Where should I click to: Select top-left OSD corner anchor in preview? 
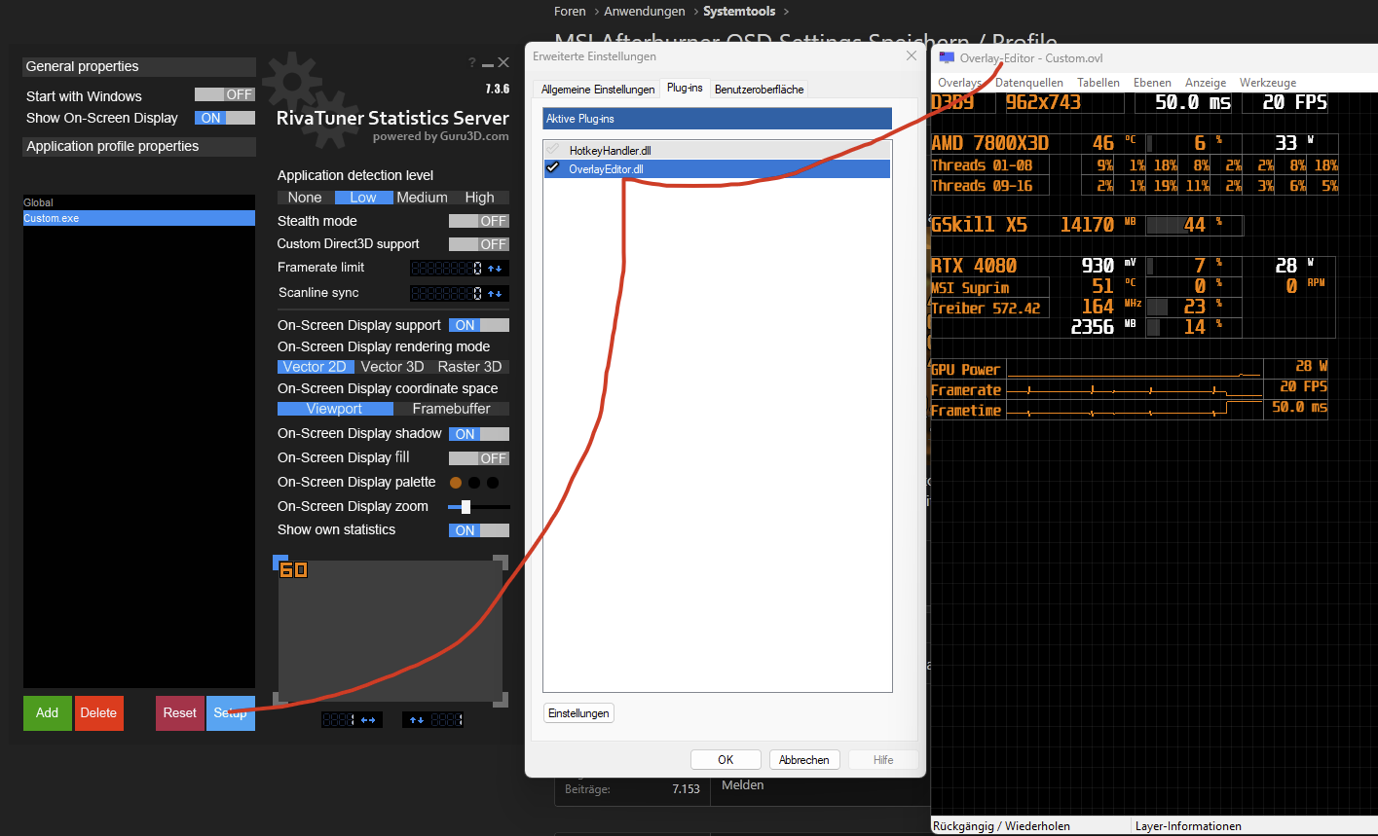[x=280, y=562]
